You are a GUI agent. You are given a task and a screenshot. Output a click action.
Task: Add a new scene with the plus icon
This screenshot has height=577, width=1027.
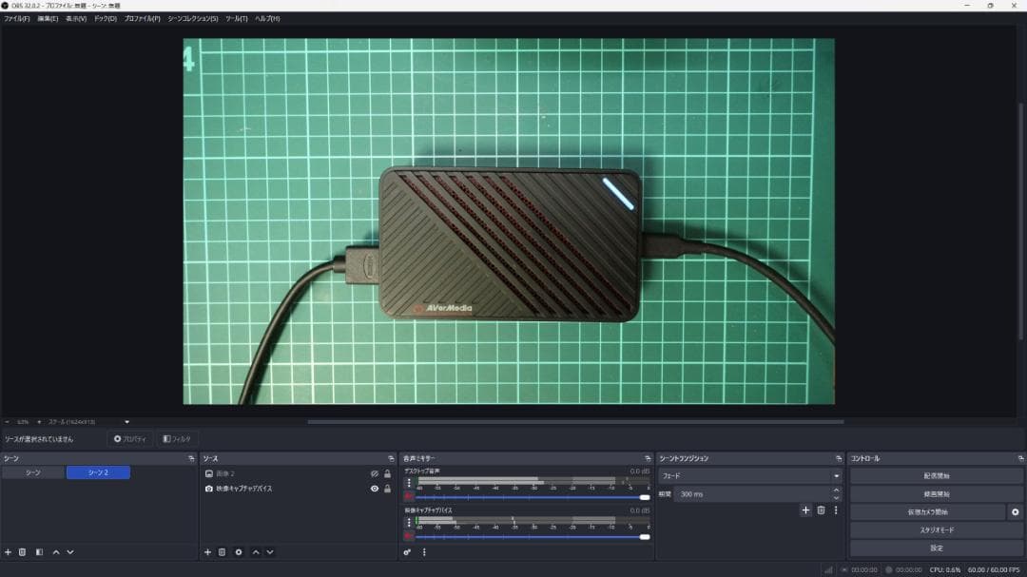pyautogui.click(x=7, y=551)
